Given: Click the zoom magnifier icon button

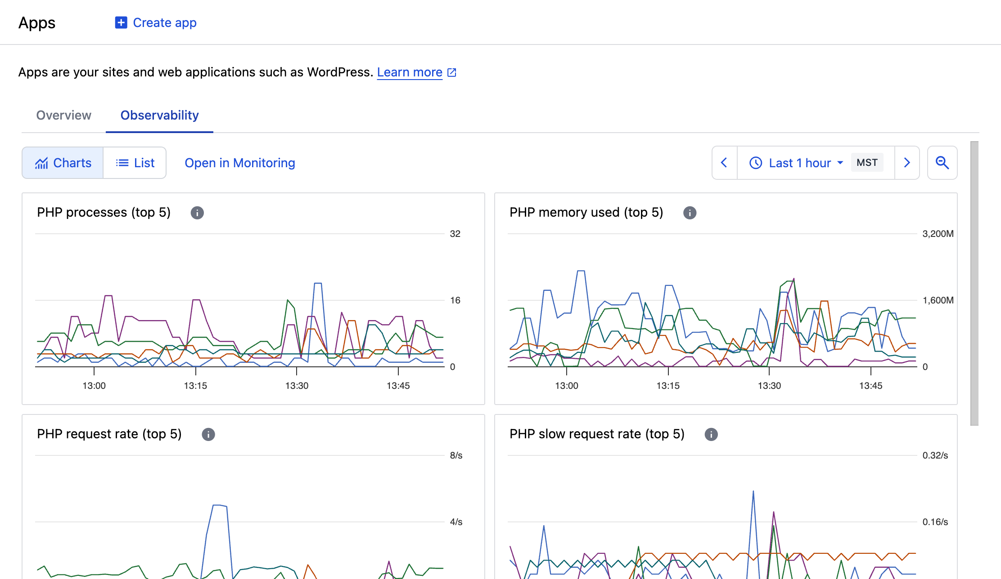Looking at the screenshot, I should coord(942,163).
